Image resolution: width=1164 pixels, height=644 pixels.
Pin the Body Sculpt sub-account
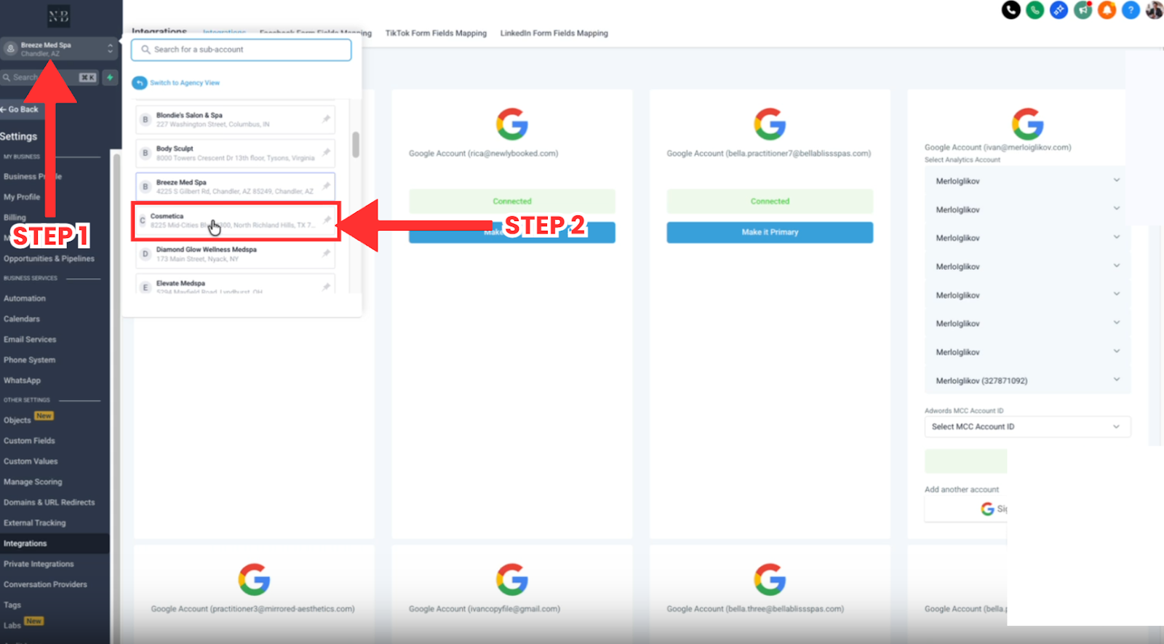pos(326,153)
